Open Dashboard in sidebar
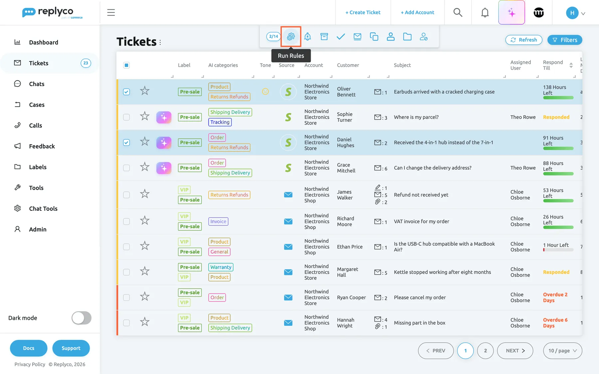This screenshot has width=599, height=374. point(44,42)
